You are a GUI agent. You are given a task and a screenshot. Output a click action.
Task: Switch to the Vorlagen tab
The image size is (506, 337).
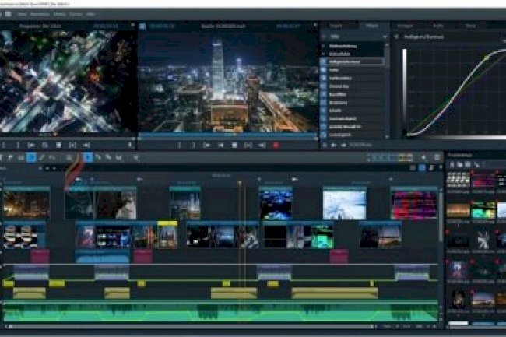(405, 26)
